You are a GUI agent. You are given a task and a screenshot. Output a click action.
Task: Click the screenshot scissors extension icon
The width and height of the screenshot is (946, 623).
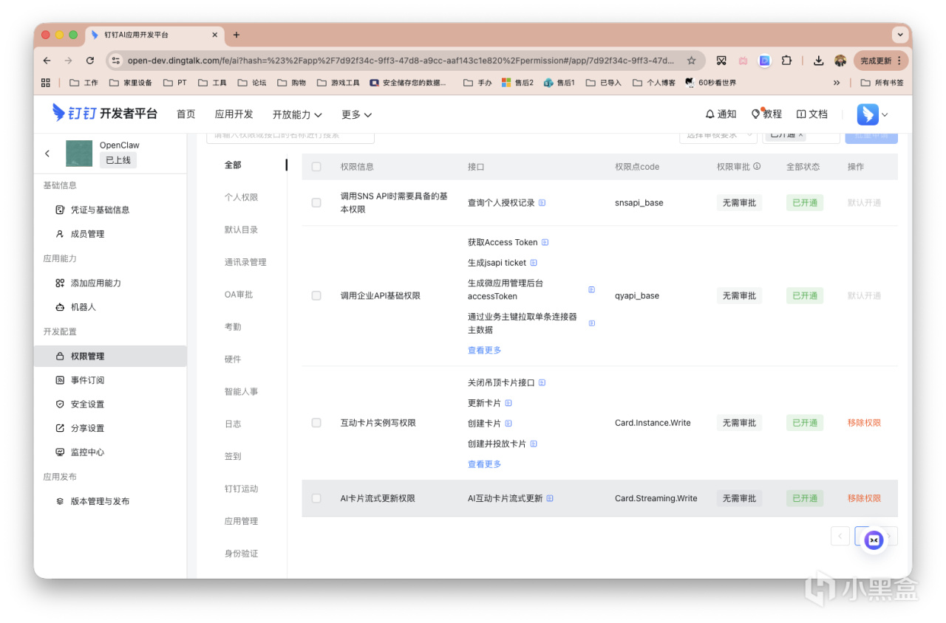tap(721, 61)
